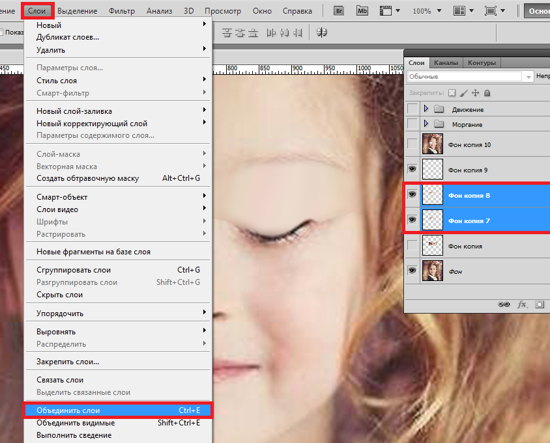Click the View Extras filmstrip icon
The width and height of the screenshot is (550, 443).
point(386,11)
